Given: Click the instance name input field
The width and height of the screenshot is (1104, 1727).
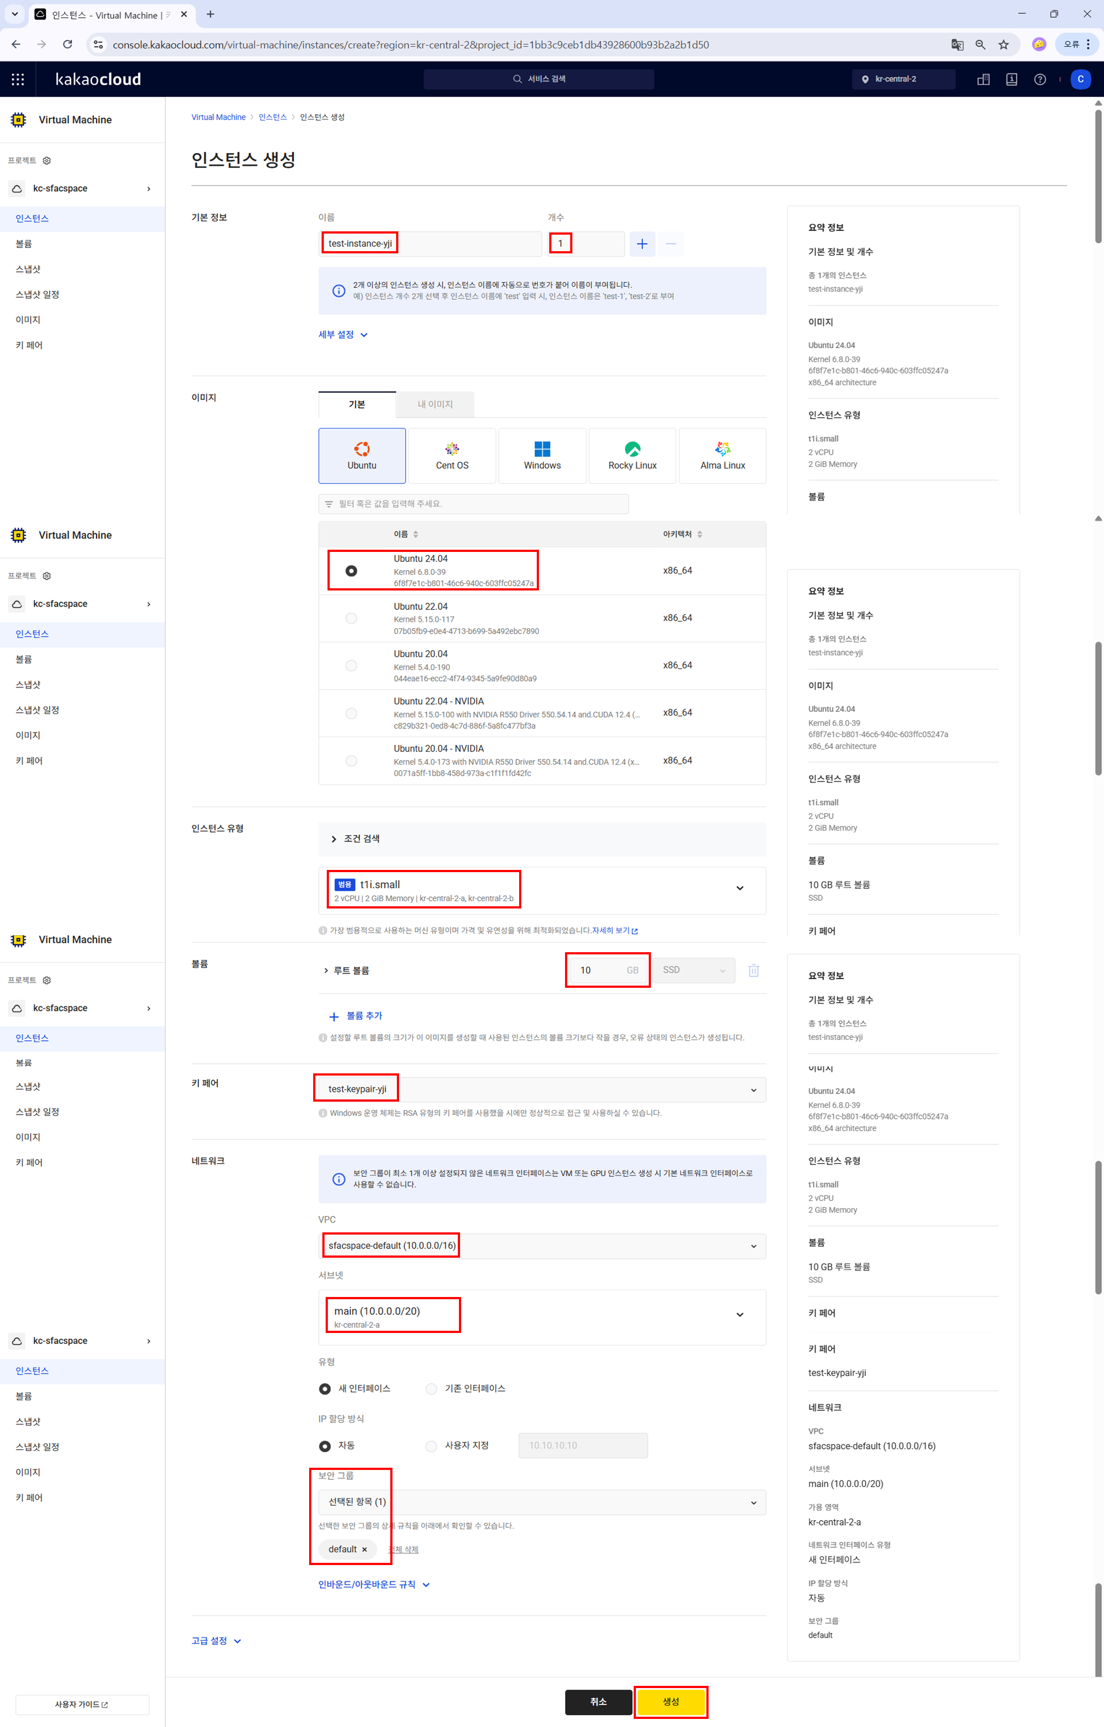Looking at the screenshot, I should (430, 244).
